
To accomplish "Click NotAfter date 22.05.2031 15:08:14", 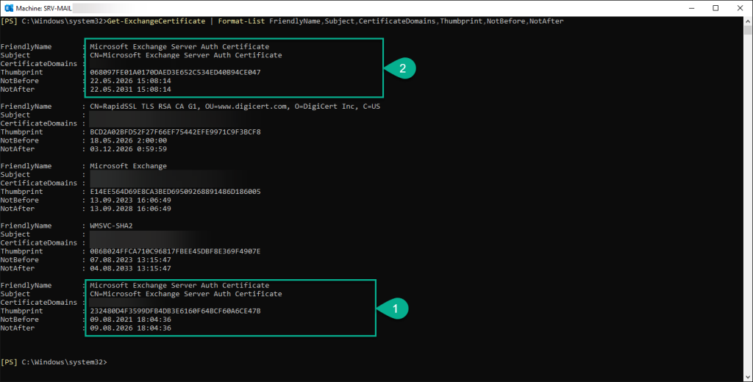I will (x=130, y=90).
